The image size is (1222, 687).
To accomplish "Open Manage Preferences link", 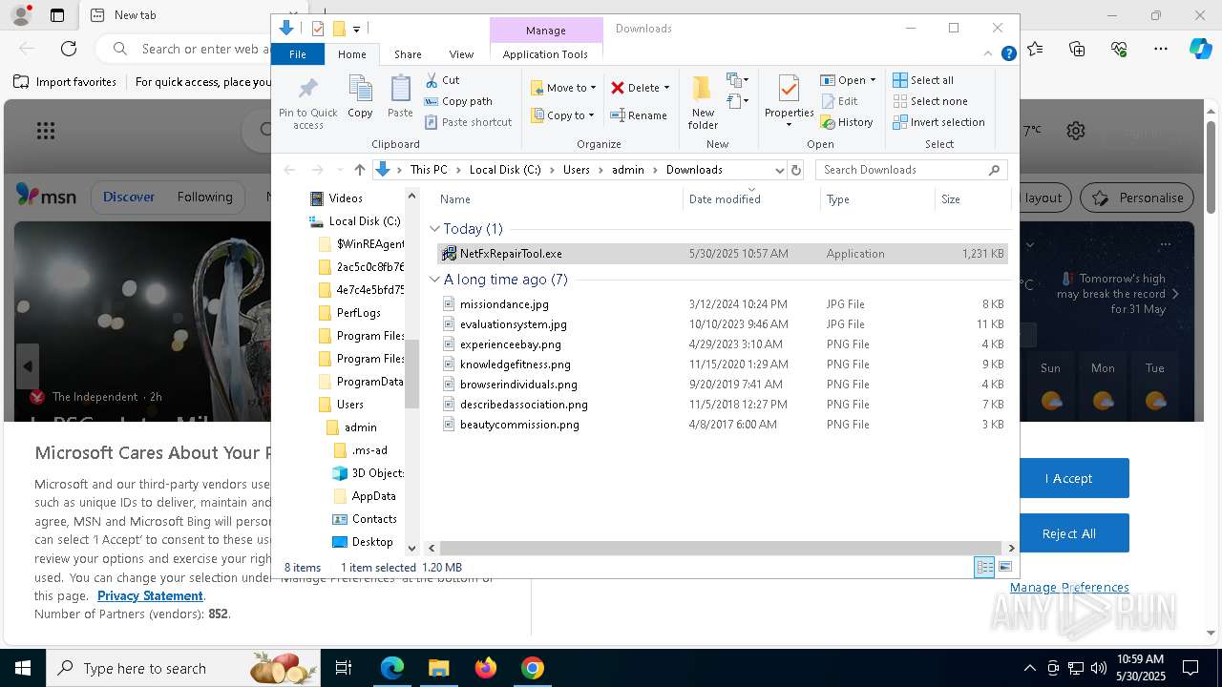I will pos(1069,587).
